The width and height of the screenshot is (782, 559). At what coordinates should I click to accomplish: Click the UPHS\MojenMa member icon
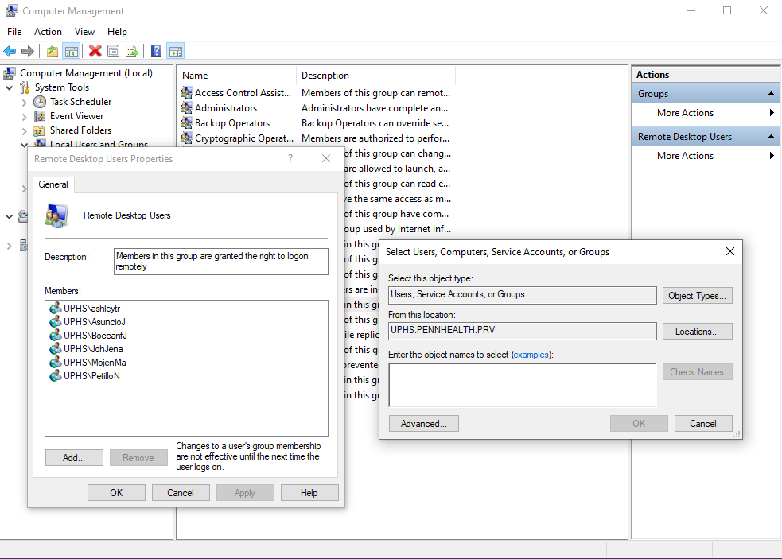(x=56, y=362)
